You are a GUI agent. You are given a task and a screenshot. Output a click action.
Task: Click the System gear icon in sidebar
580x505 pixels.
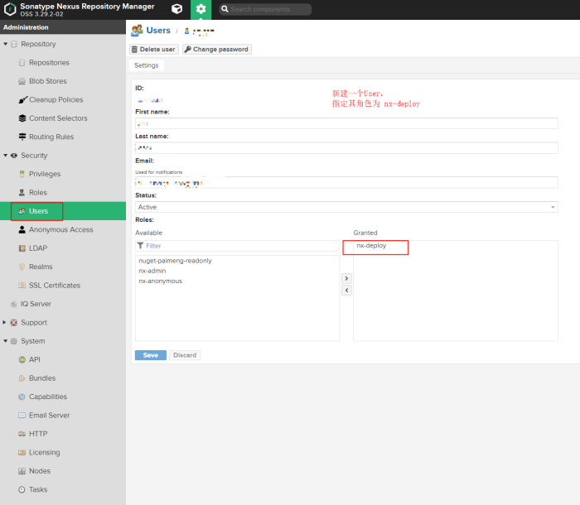coord(14,341)
